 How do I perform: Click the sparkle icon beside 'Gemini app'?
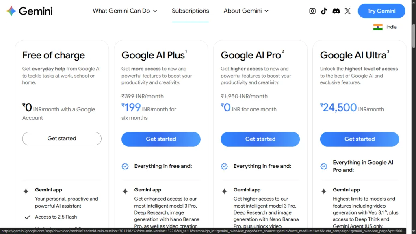pyautogui.click(x=26, y=190)
